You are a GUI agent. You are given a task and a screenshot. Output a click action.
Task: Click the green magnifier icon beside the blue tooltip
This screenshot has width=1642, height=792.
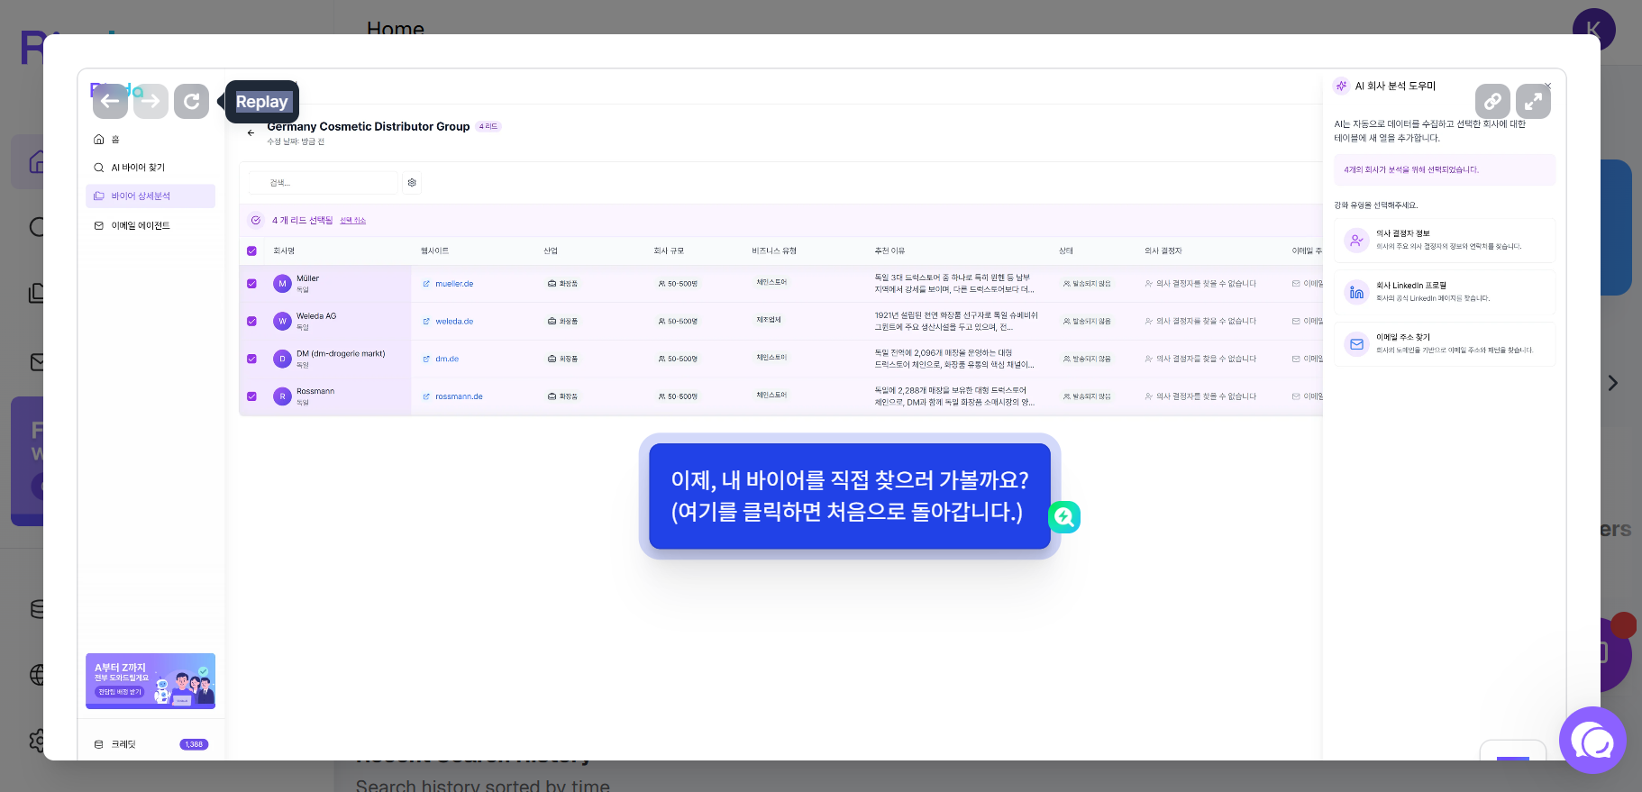[1064, 517]
